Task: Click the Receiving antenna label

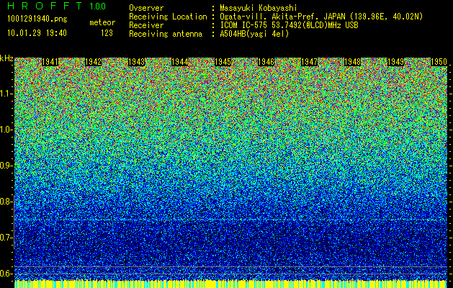Action: 166,34
